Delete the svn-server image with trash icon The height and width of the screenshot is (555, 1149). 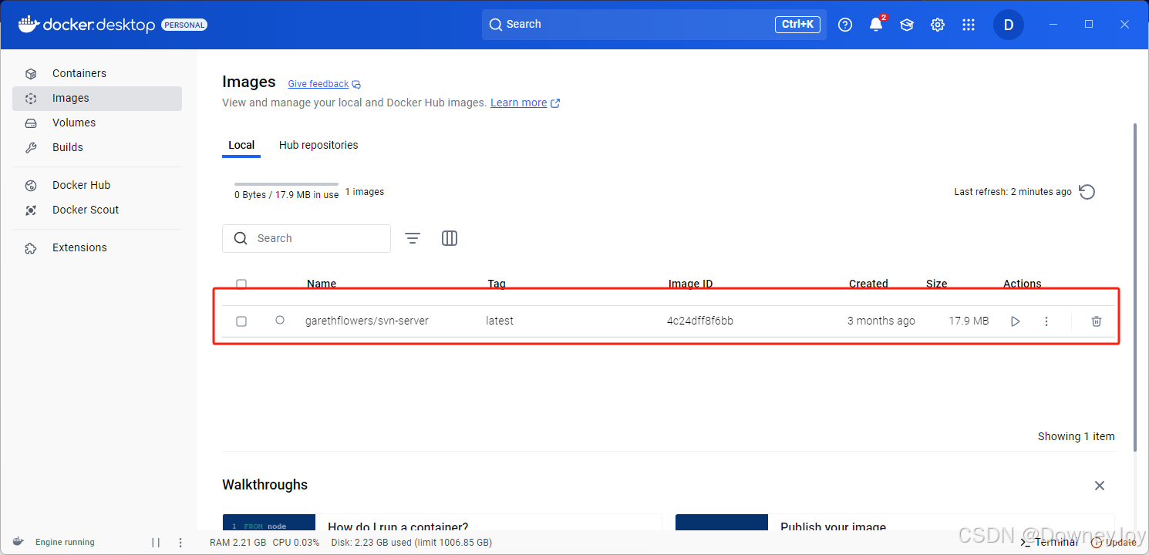[1097, 321]
